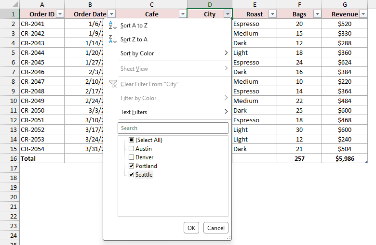
Task: Click the Clear Filter funnel icon
Action: coord(113,84)
